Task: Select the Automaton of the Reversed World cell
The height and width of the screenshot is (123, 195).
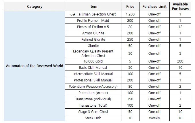Action: [x=34, y=66]
